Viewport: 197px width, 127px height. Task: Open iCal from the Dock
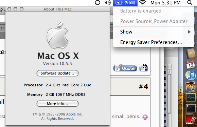pos(191,64)
